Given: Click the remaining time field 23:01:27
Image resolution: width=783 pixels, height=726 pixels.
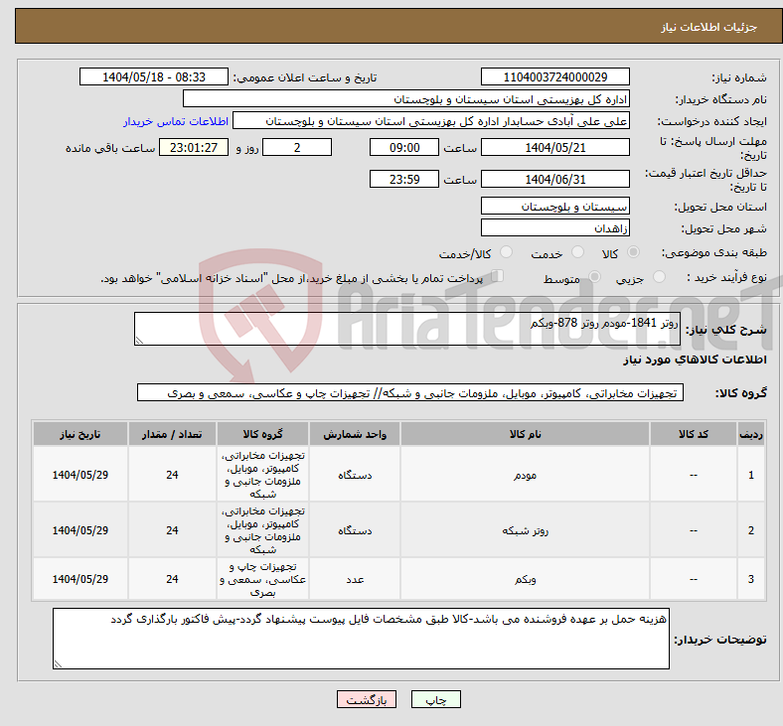Looking at the screenshot, I should [x=194, y=148].
